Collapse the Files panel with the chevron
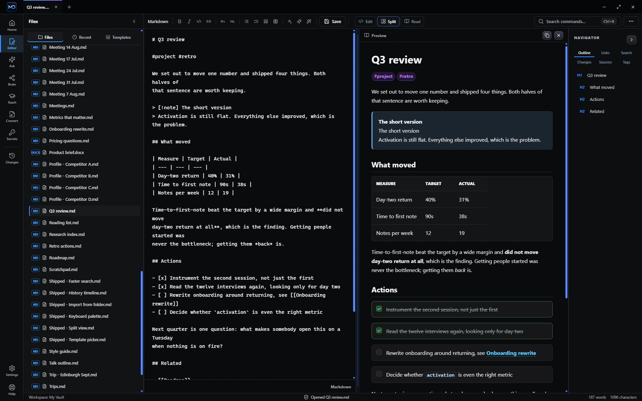 pos(134,21)
